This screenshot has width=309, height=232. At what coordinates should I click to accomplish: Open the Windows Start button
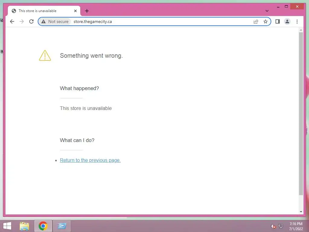[x=7, y=226]
